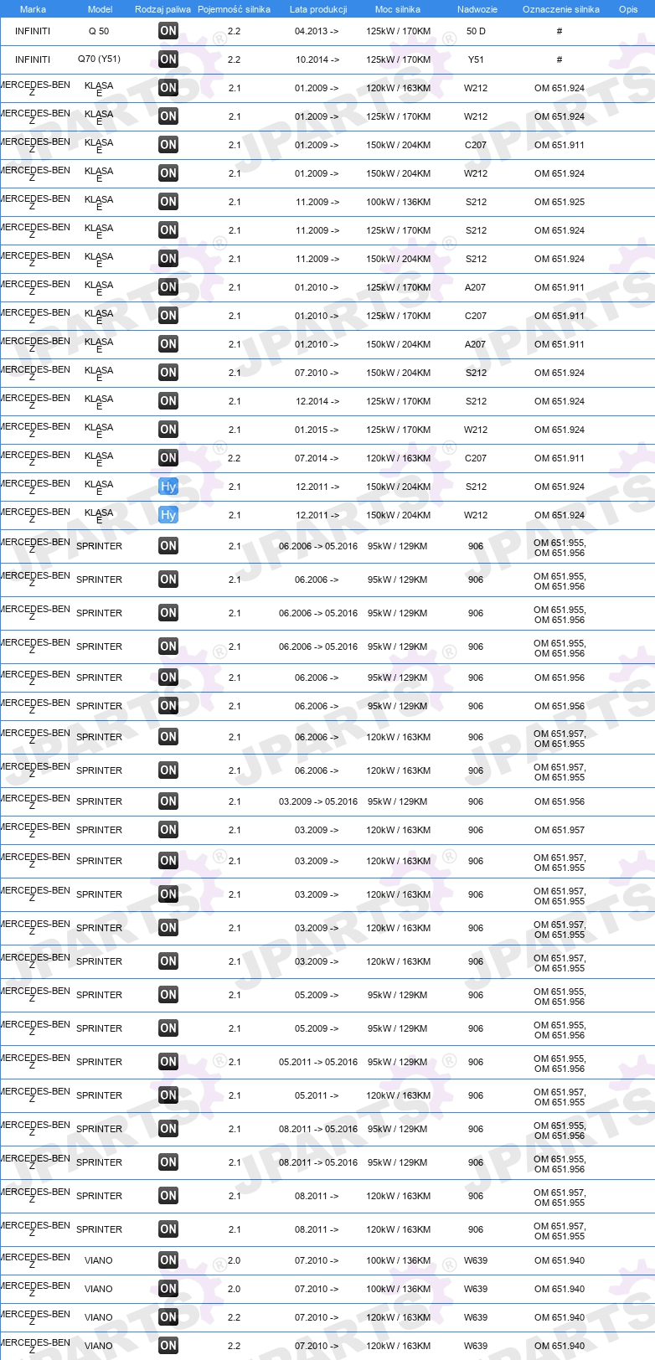Click the ON fuel badge for Infiniti Q 50

168,31
